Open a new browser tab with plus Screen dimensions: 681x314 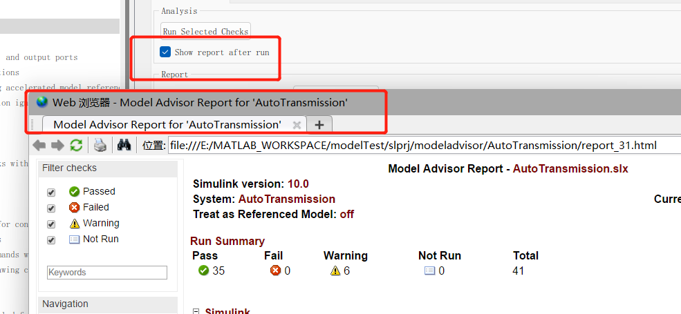[x=319, y=124]
